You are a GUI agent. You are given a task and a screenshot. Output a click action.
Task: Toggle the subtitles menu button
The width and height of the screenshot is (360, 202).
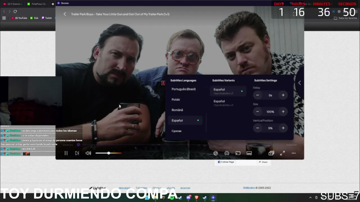click(249, 153)
